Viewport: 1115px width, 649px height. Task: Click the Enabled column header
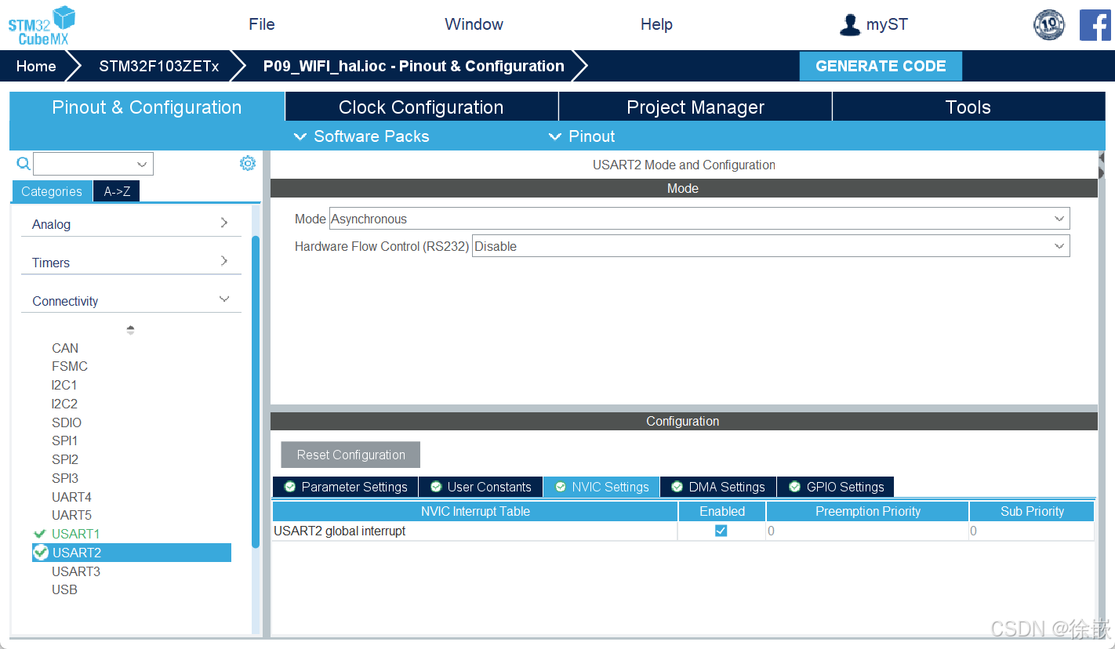tap(722, 511)
